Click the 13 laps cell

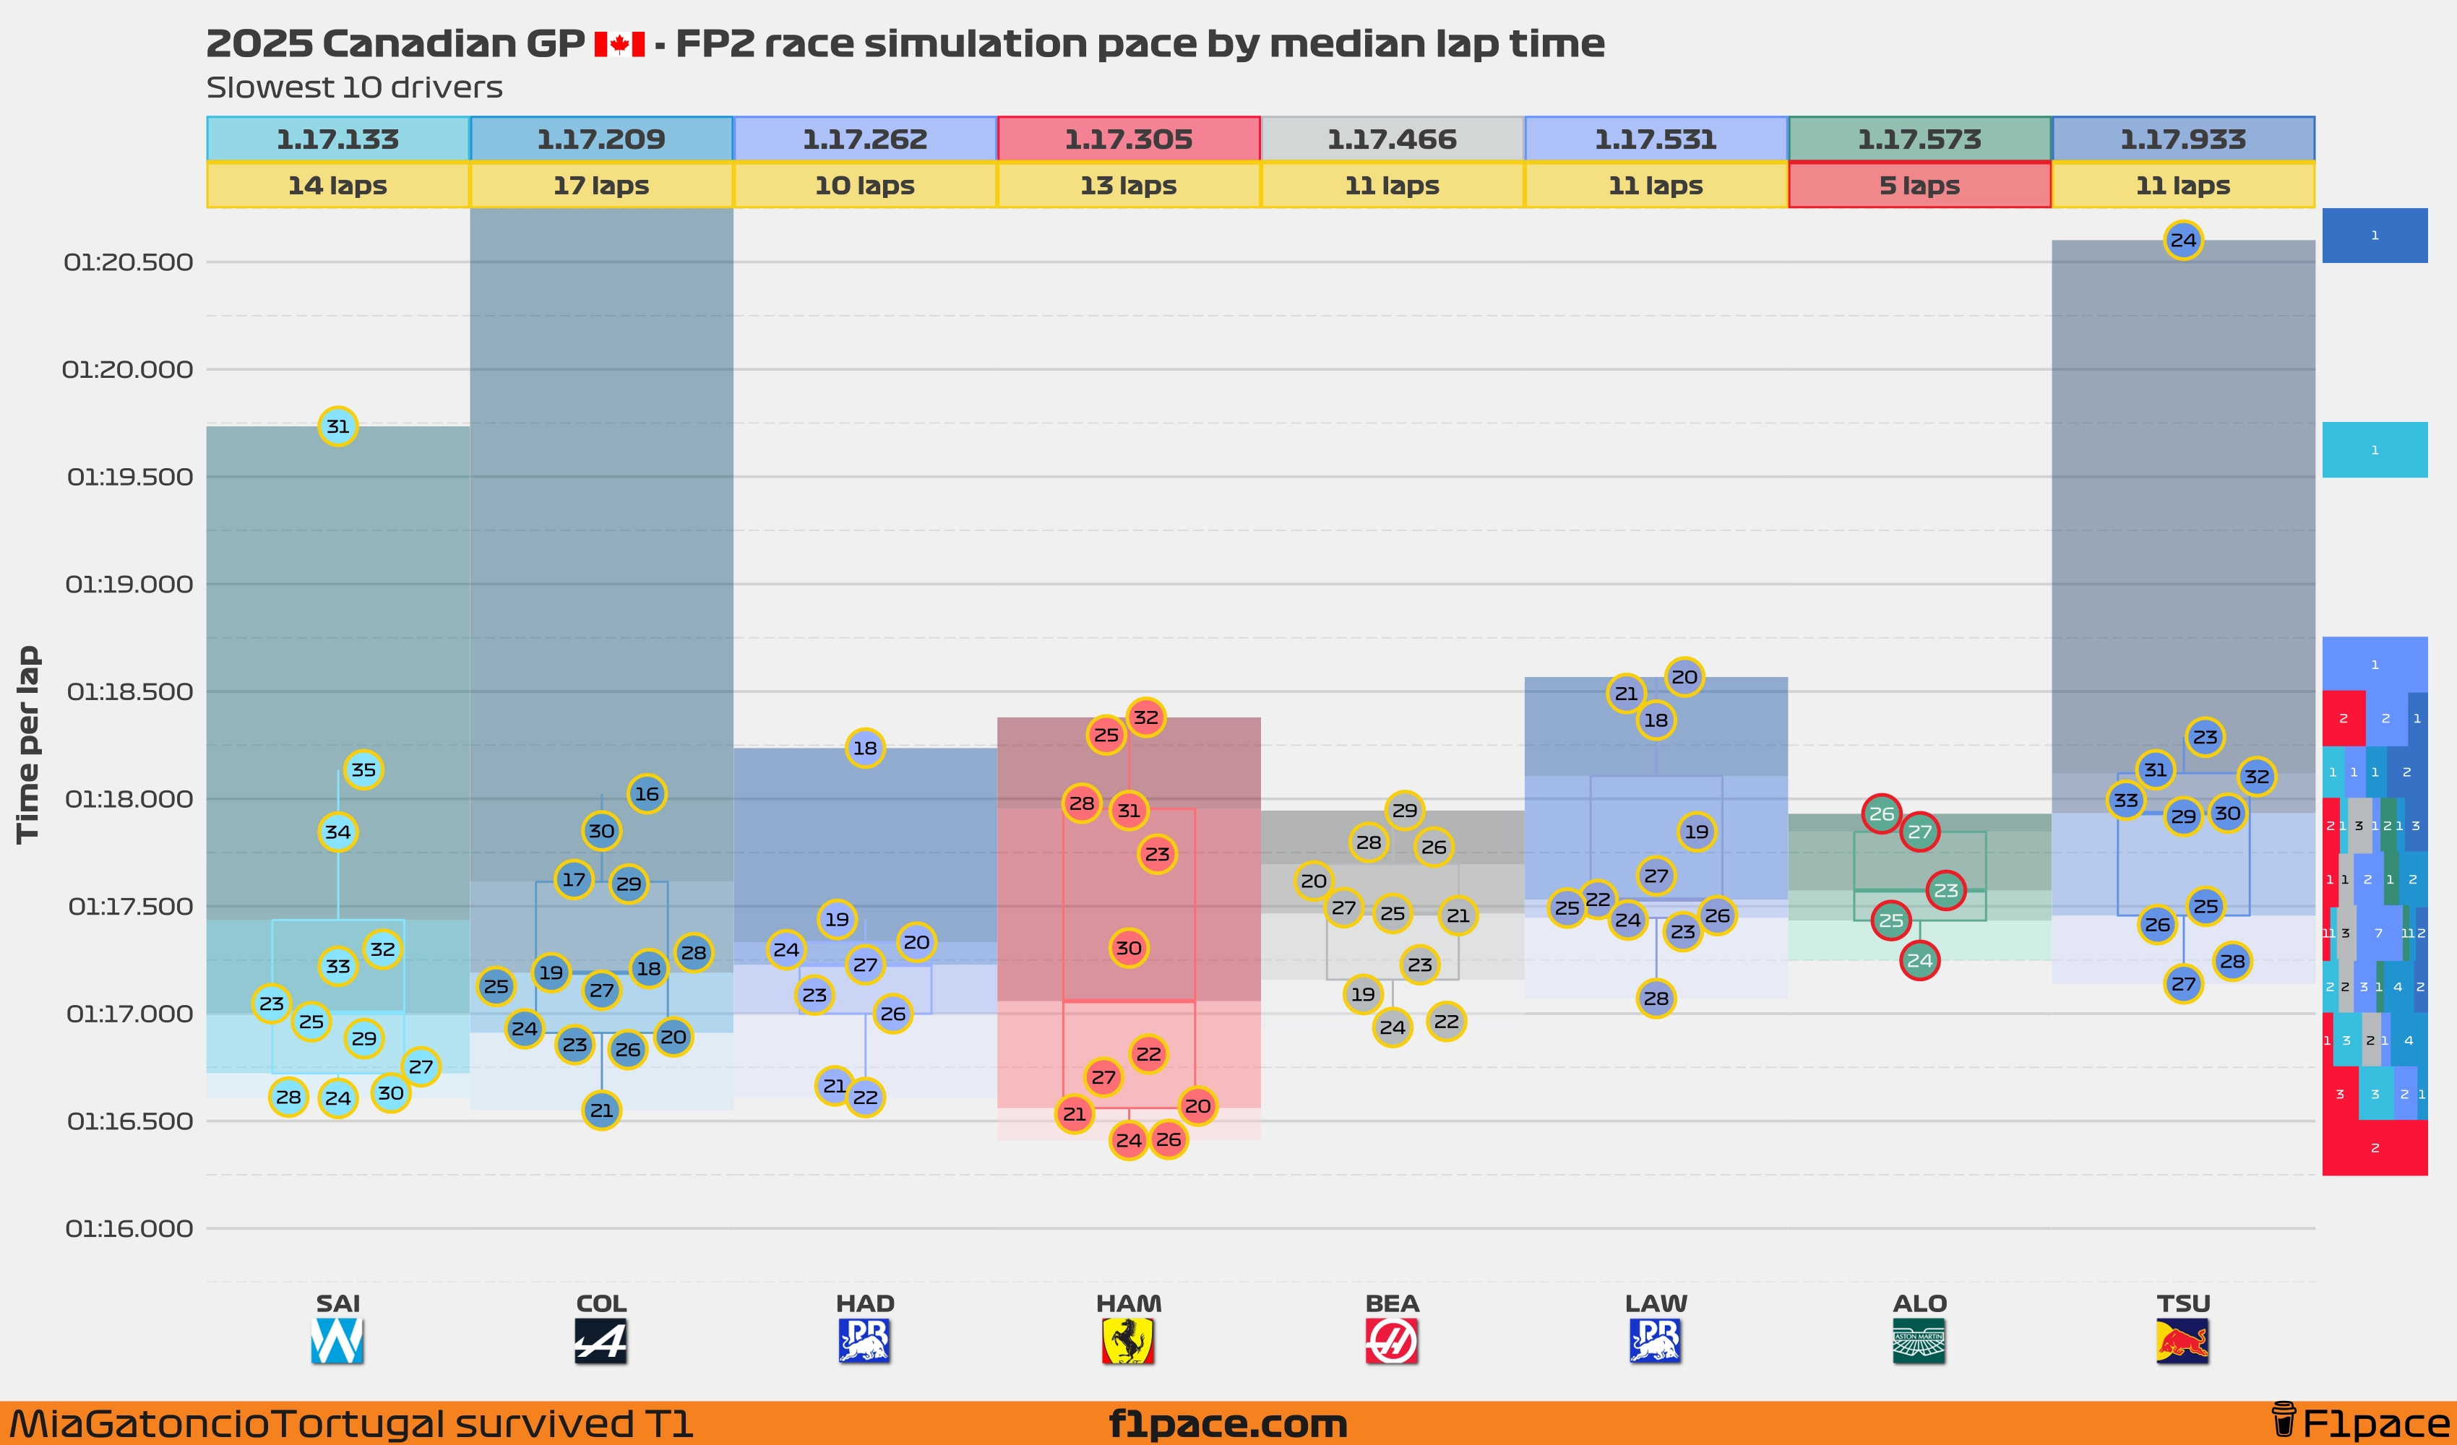[1128, 185]
